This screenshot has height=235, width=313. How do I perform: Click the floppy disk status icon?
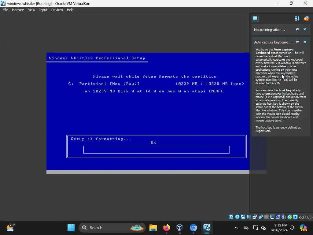click(x=243, y=217)
